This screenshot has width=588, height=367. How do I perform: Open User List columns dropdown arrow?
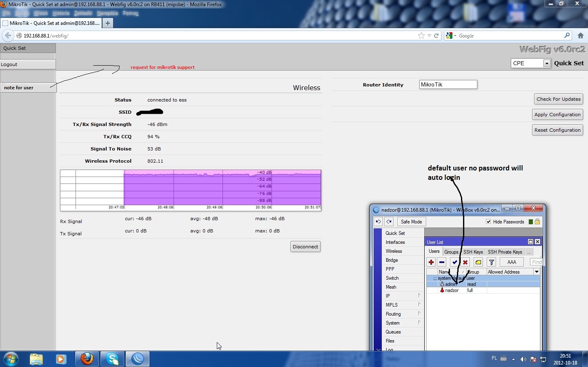537,272
